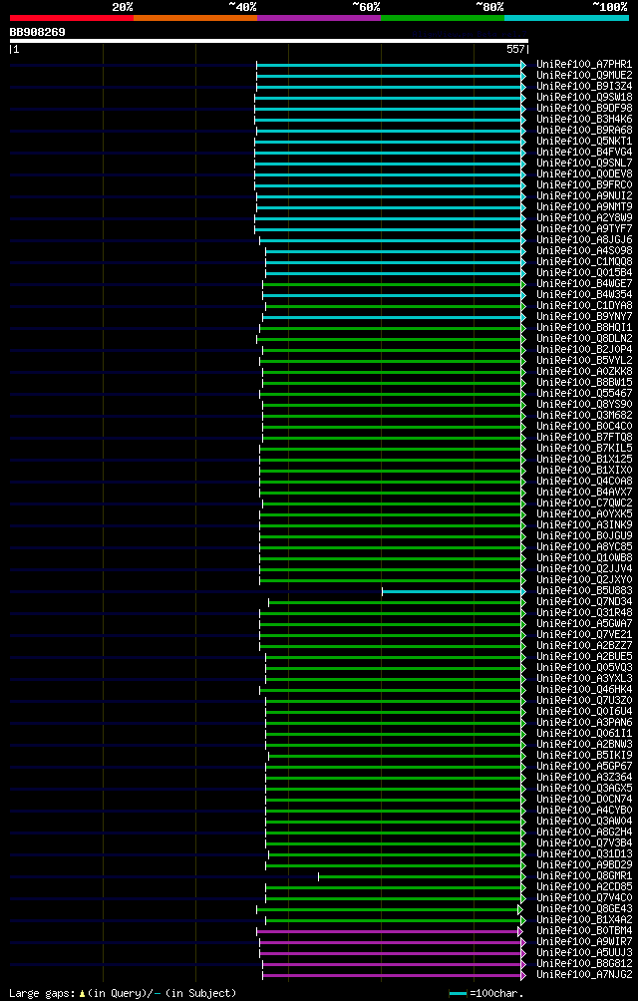Select label UniRef100_Q10WB8

pyautogui.click(x=584, y=558)
